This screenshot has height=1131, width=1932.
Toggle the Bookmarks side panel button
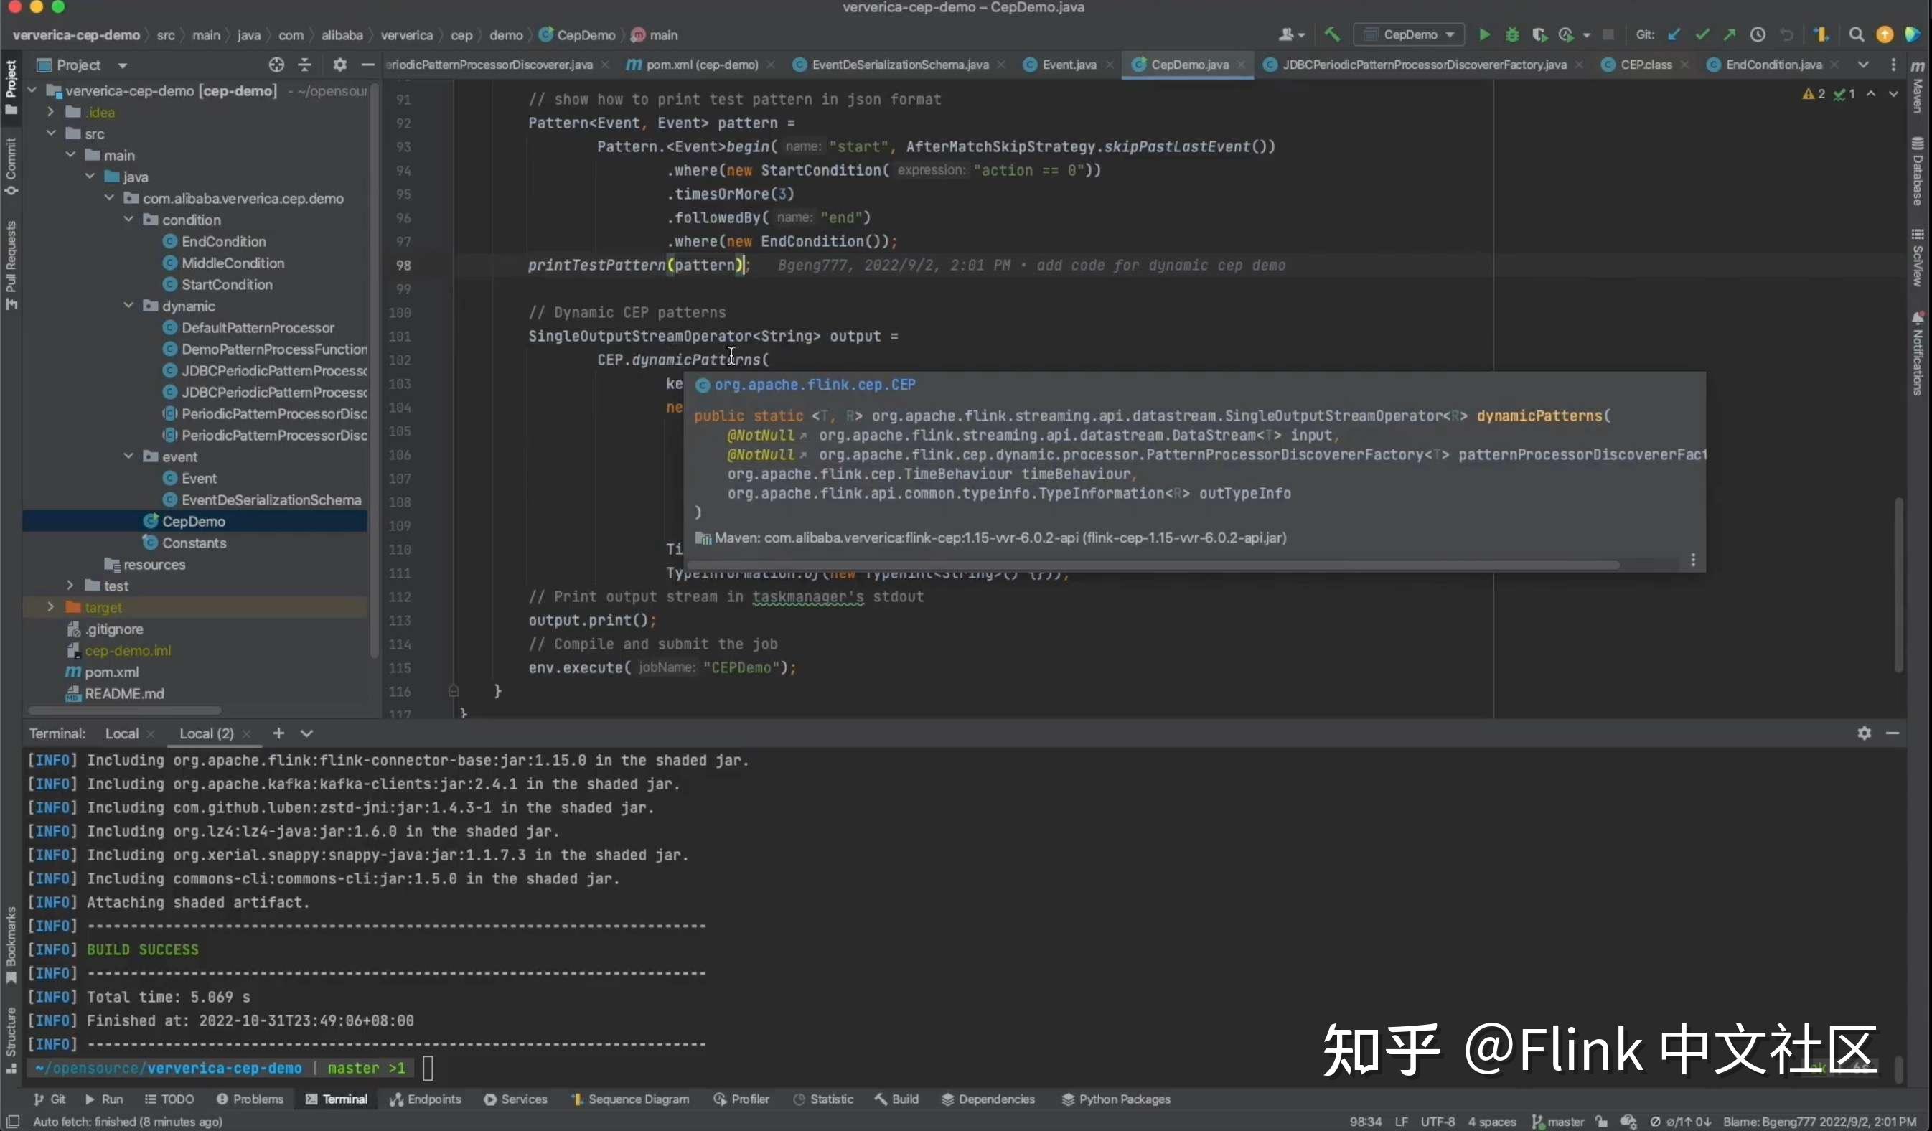coord(11,944)
